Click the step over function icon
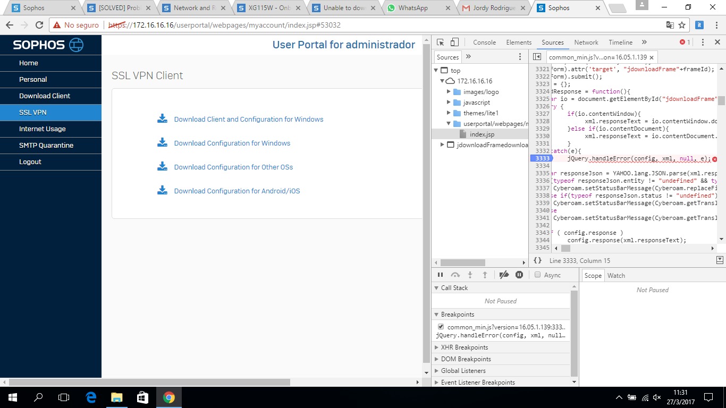Image resolution: width=726 pixels, height=408 pixels. click(x=455, y=275)
